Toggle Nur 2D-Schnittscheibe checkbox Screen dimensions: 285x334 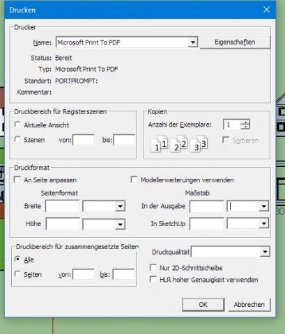coord(153,267)
